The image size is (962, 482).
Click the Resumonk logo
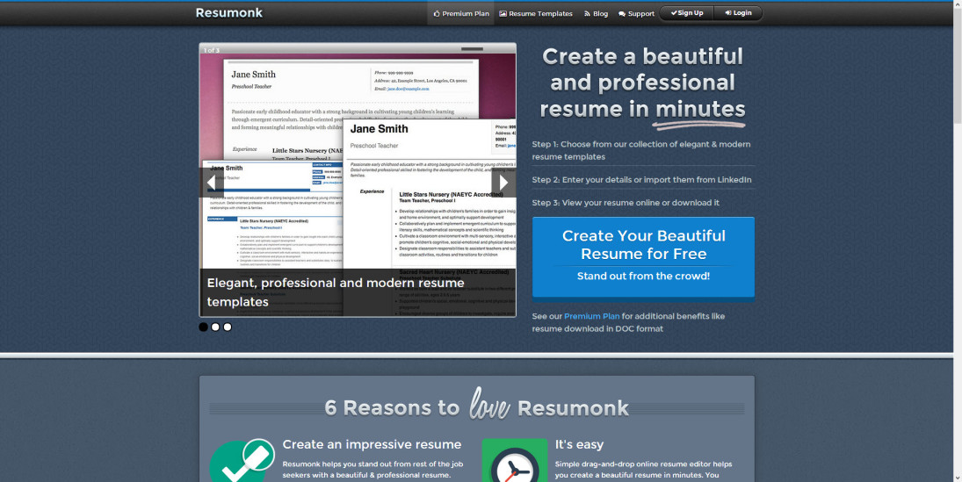pos(228,13)
